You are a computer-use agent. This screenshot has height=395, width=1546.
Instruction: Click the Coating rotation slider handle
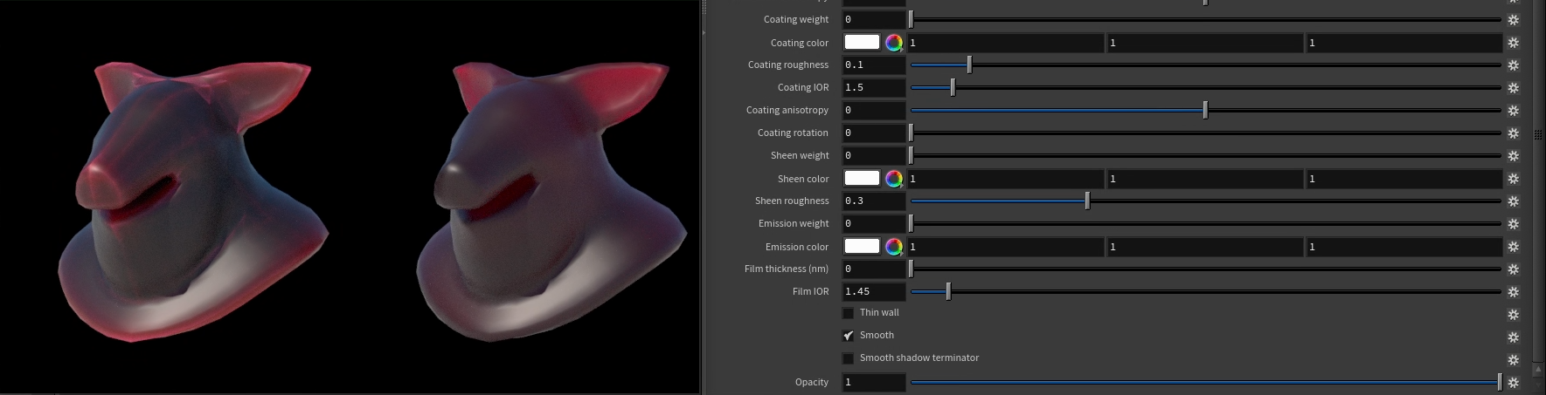tap(911, 133)
